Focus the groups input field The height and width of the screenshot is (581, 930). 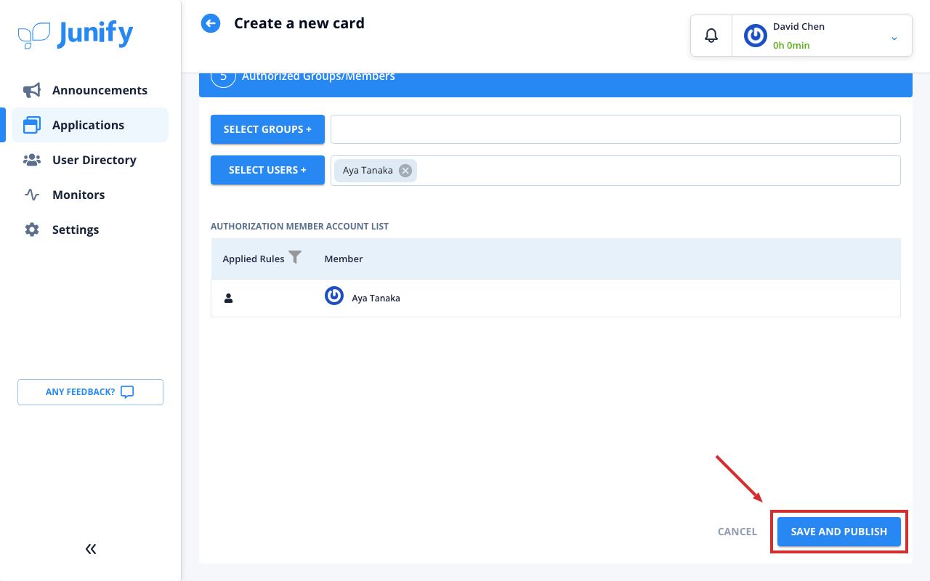point(615,129)
